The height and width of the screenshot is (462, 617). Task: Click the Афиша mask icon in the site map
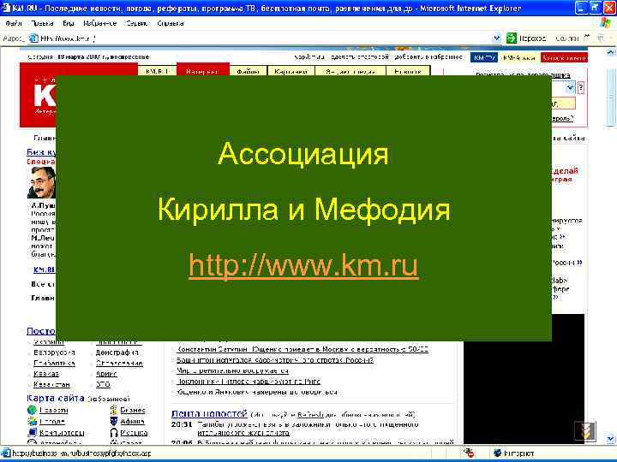114,422
